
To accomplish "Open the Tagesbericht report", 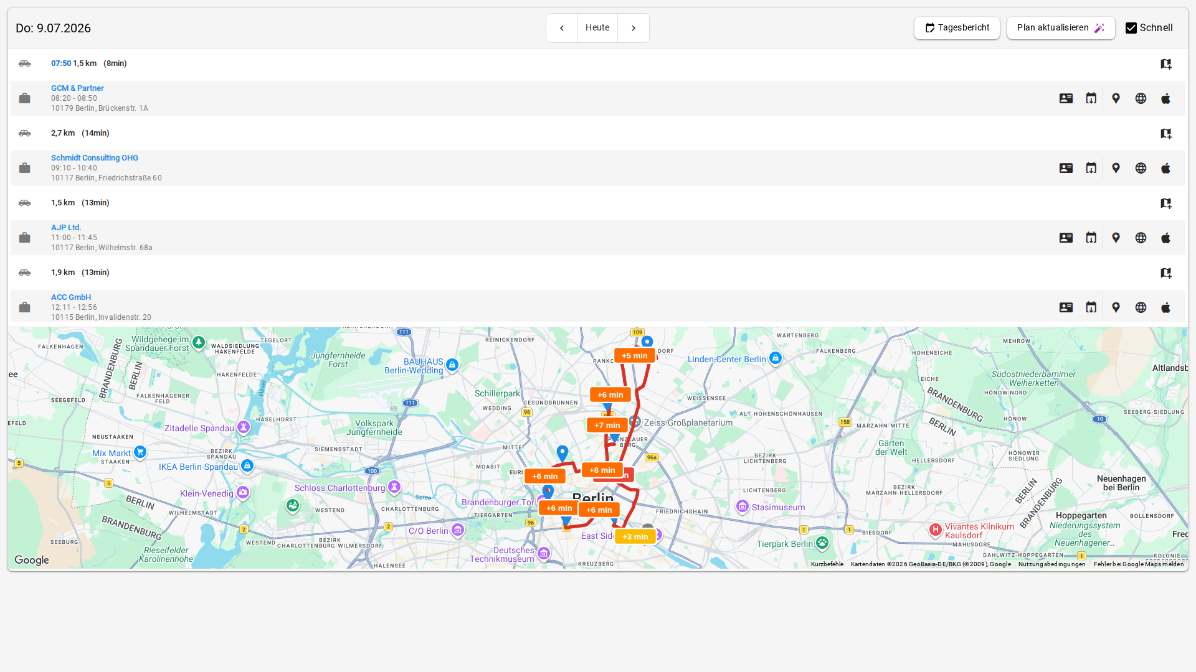I will 957,28.
